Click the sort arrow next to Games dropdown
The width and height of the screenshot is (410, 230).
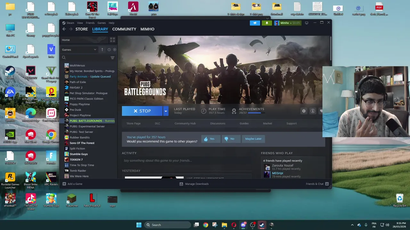pyautogui.click(x=102, y=50)
